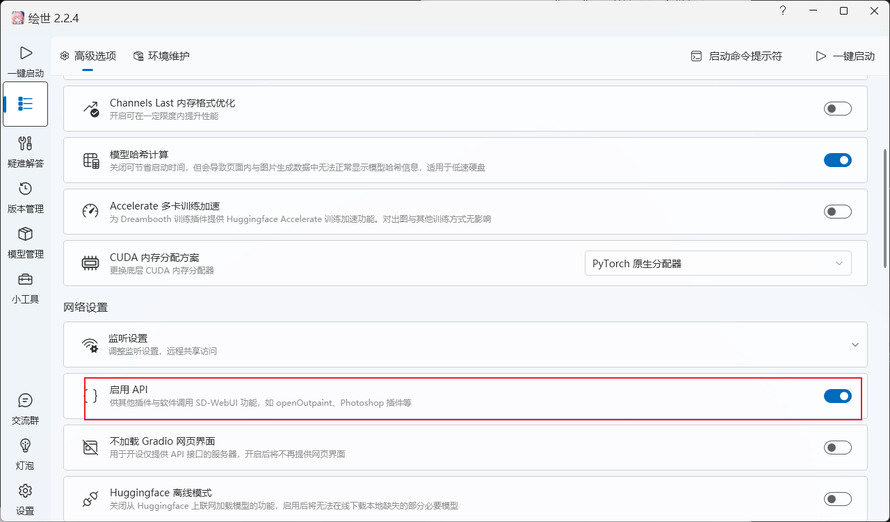
Task: Switch to the 环境维护 tab
Action: pos(160,56)
